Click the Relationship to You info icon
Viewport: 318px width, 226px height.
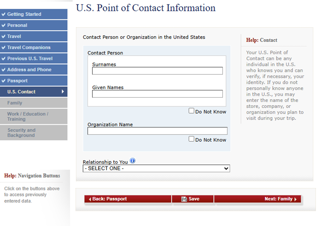point(132,161)
